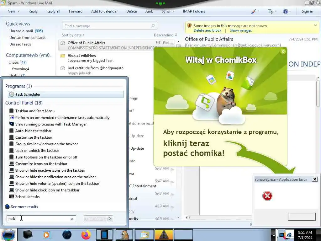Open the Sync dropdown arrow
The height and width of the screenshot is (241, 321).
[173, 11]
